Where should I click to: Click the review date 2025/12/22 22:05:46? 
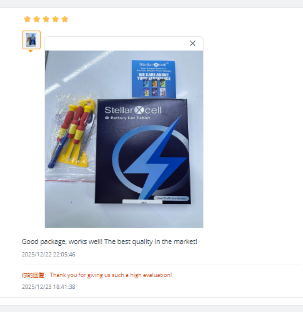49,255
